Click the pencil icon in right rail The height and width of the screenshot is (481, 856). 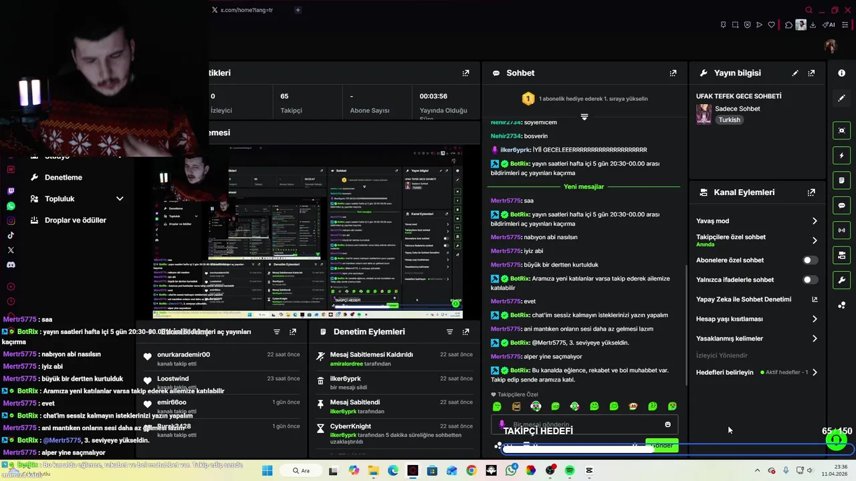pyautogui.click(x=842, y=98)
